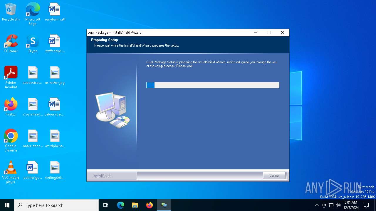Select the adddevices image file icon

tap(33, 75)
